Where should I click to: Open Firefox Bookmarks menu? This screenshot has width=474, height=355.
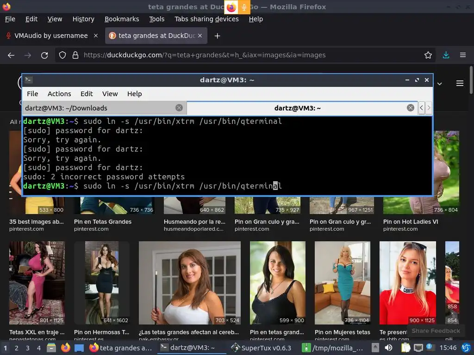point(122,19)
